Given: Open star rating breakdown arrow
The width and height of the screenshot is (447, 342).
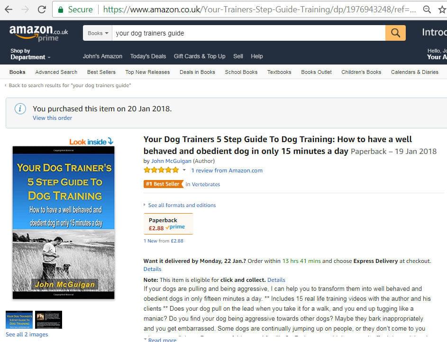Looking at the screenshot, I should 184,170.
